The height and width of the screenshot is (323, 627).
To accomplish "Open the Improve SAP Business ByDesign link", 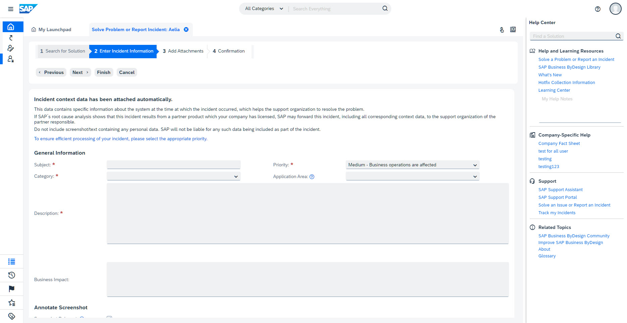I will 571,243.
